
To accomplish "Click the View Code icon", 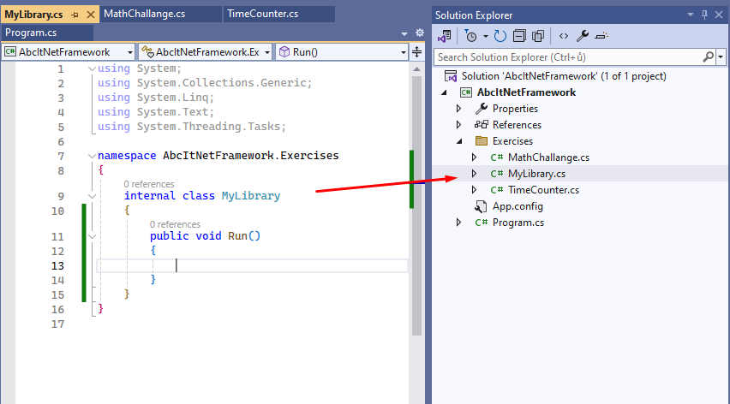I will point(563,36).
